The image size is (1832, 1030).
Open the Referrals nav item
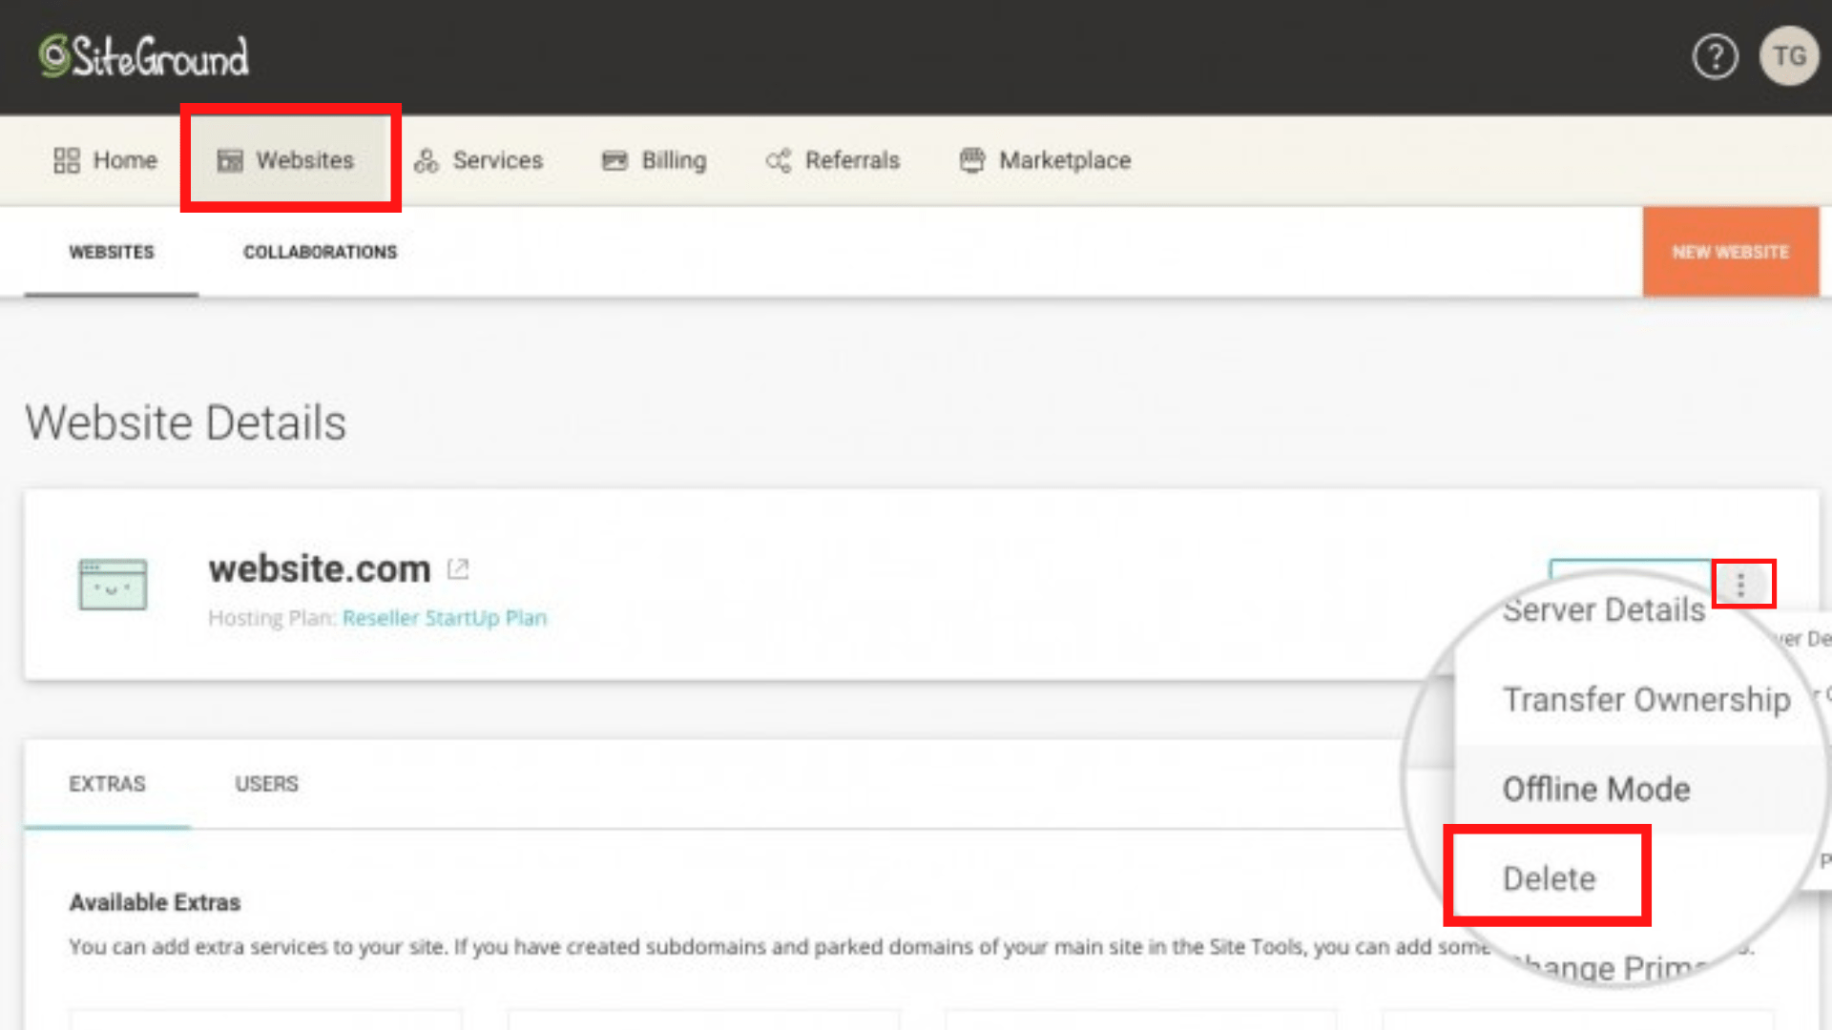833,160
